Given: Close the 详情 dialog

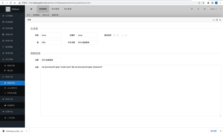Looking at the screenshot, I should tap(220, 20).
